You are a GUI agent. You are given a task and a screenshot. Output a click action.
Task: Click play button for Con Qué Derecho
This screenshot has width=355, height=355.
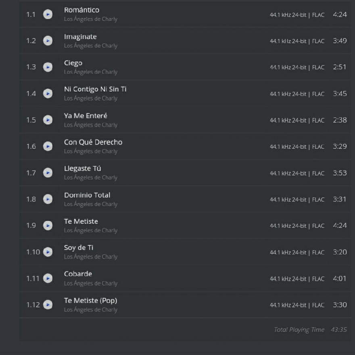[48, 146]
